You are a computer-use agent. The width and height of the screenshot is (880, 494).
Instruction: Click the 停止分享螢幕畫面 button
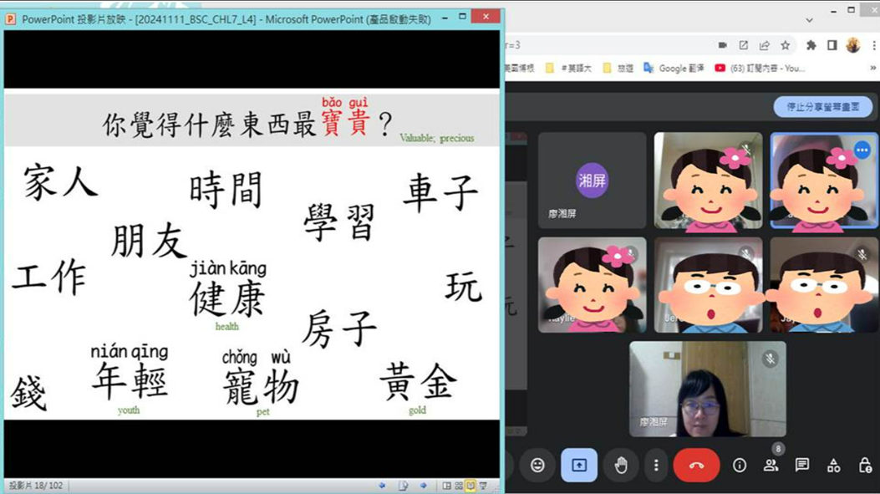pyautogui.click(x=825, y=106)
